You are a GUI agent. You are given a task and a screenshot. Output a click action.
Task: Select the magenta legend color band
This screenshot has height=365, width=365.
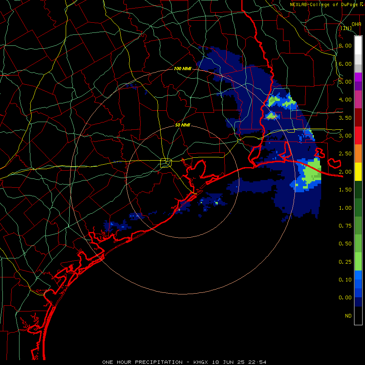tap(358, 77)
